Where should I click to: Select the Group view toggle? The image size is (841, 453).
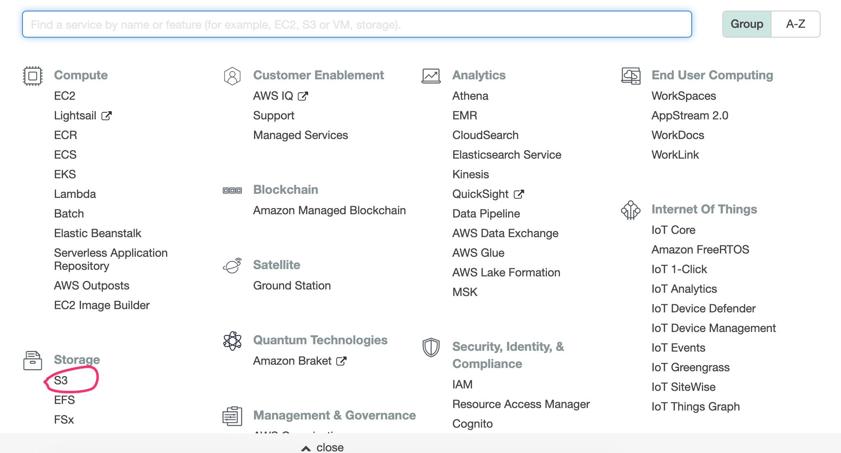point(747,24)
